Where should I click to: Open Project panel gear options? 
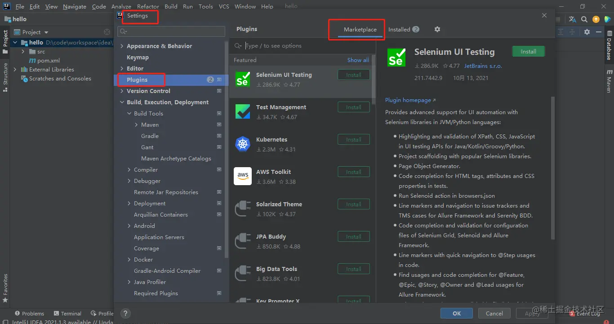587,32
